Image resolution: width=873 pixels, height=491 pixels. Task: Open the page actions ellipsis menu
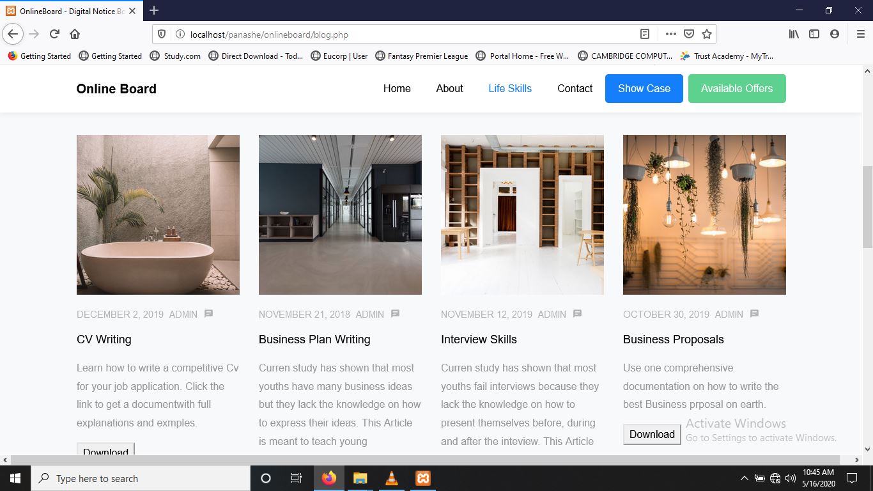point(670,34)
